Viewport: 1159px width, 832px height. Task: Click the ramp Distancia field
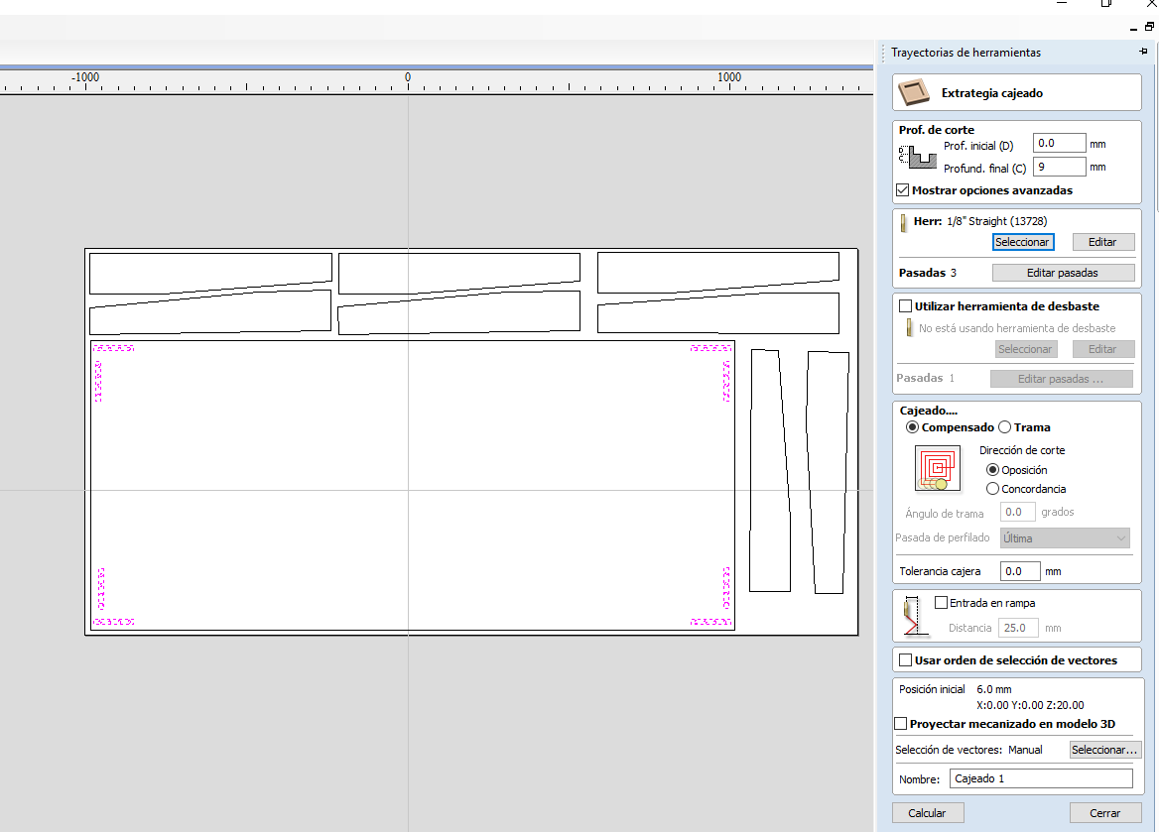1018,628
